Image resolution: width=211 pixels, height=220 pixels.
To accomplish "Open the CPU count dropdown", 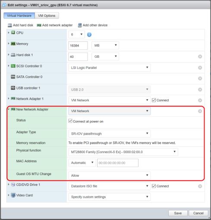I will [x=76, y=35].
